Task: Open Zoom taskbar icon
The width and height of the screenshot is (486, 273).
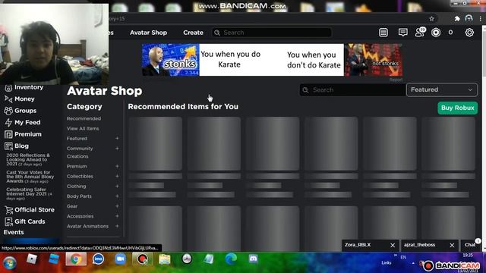Action: pos(120,259)
